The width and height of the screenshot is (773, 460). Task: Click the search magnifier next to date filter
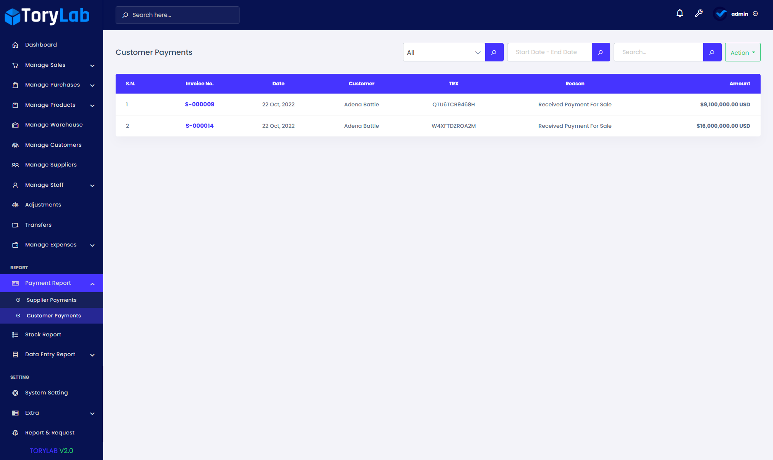click(x=601, y=52)
